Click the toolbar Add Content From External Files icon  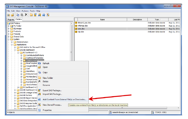(x=44, y=15)
